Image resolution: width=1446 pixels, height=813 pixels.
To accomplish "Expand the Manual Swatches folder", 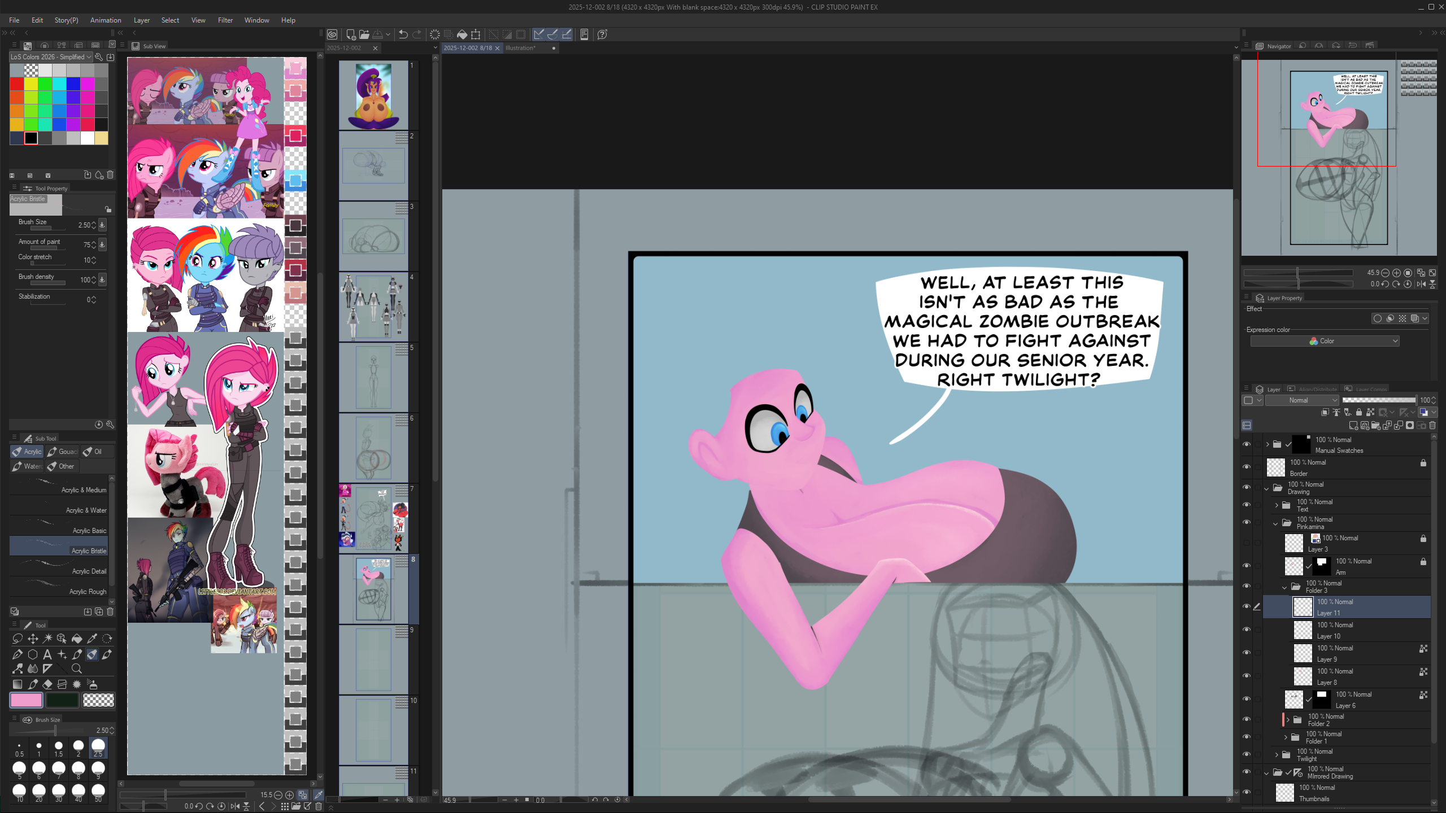I will (1268, 444).
